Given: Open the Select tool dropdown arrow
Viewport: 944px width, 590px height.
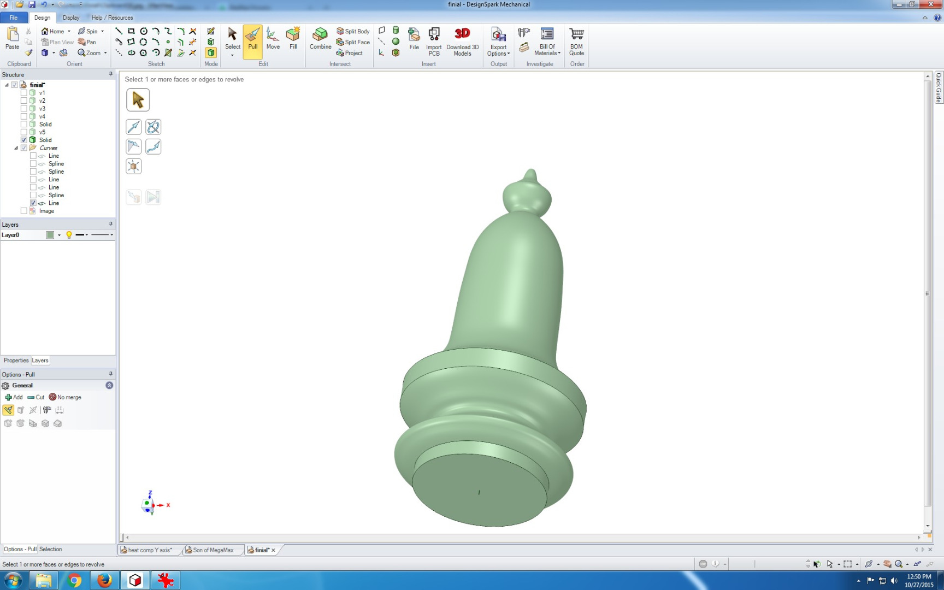Looking at the screenshot, I should pyautogui.click(x=232, y=55).
